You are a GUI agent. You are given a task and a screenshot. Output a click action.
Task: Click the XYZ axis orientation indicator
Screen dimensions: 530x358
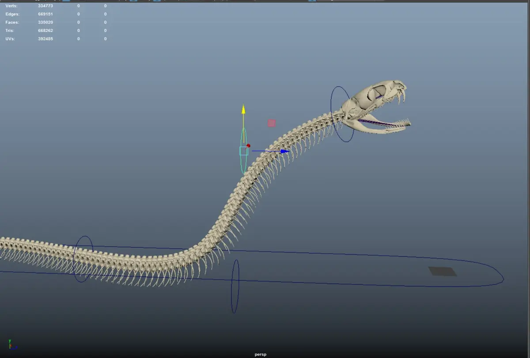(x=12, y=345)
